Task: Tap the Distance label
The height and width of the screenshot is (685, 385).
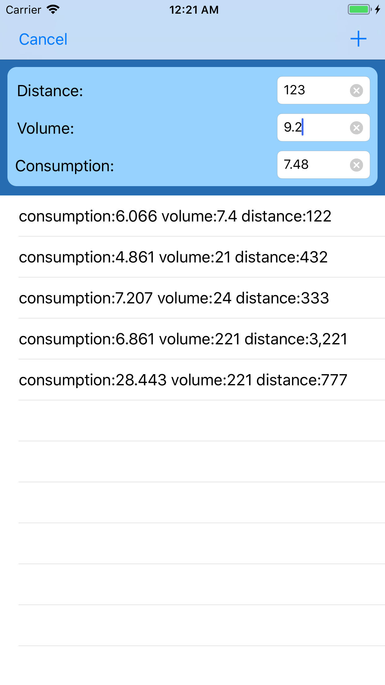Action: (50, 91)
